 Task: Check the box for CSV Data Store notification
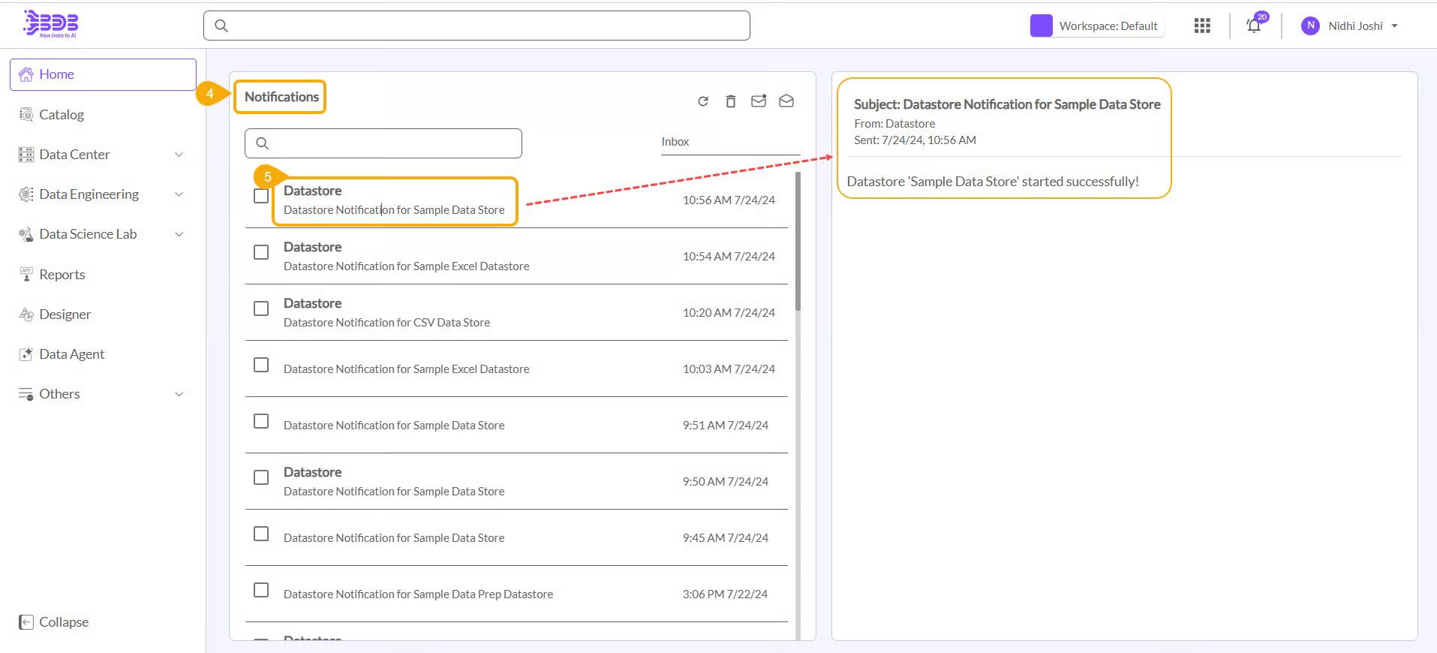click(x=261, y=308)
